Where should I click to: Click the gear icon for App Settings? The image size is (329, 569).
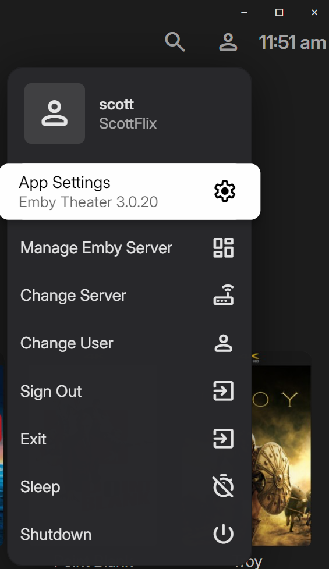click(x=224, y=191)
